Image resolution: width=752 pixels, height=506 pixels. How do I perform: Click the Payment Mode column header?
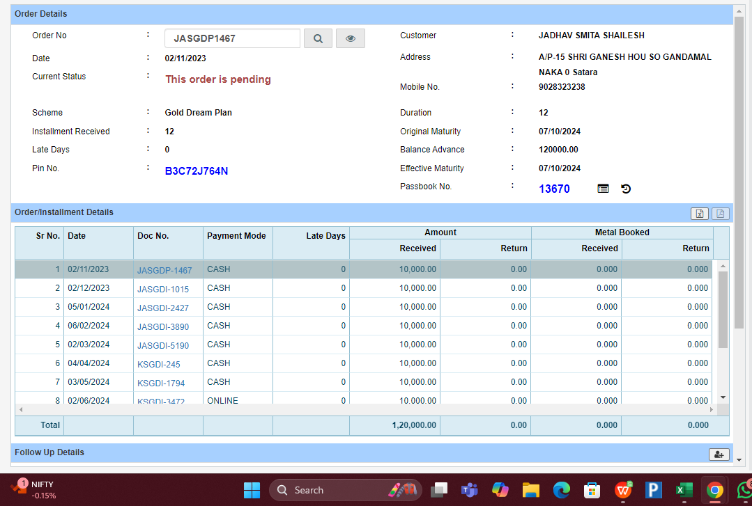(x=238, y=243)
